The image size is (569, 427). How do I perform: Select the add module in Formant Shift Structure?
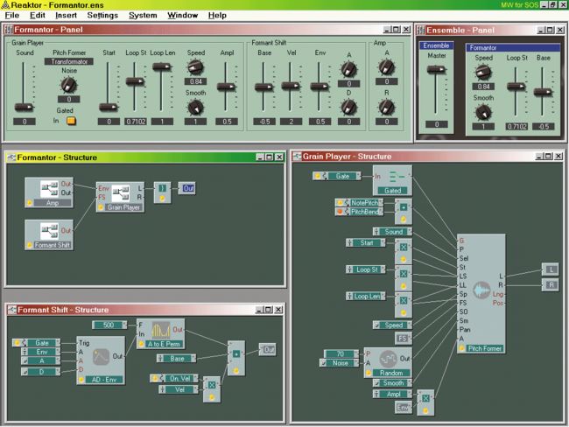pos(236,358)
